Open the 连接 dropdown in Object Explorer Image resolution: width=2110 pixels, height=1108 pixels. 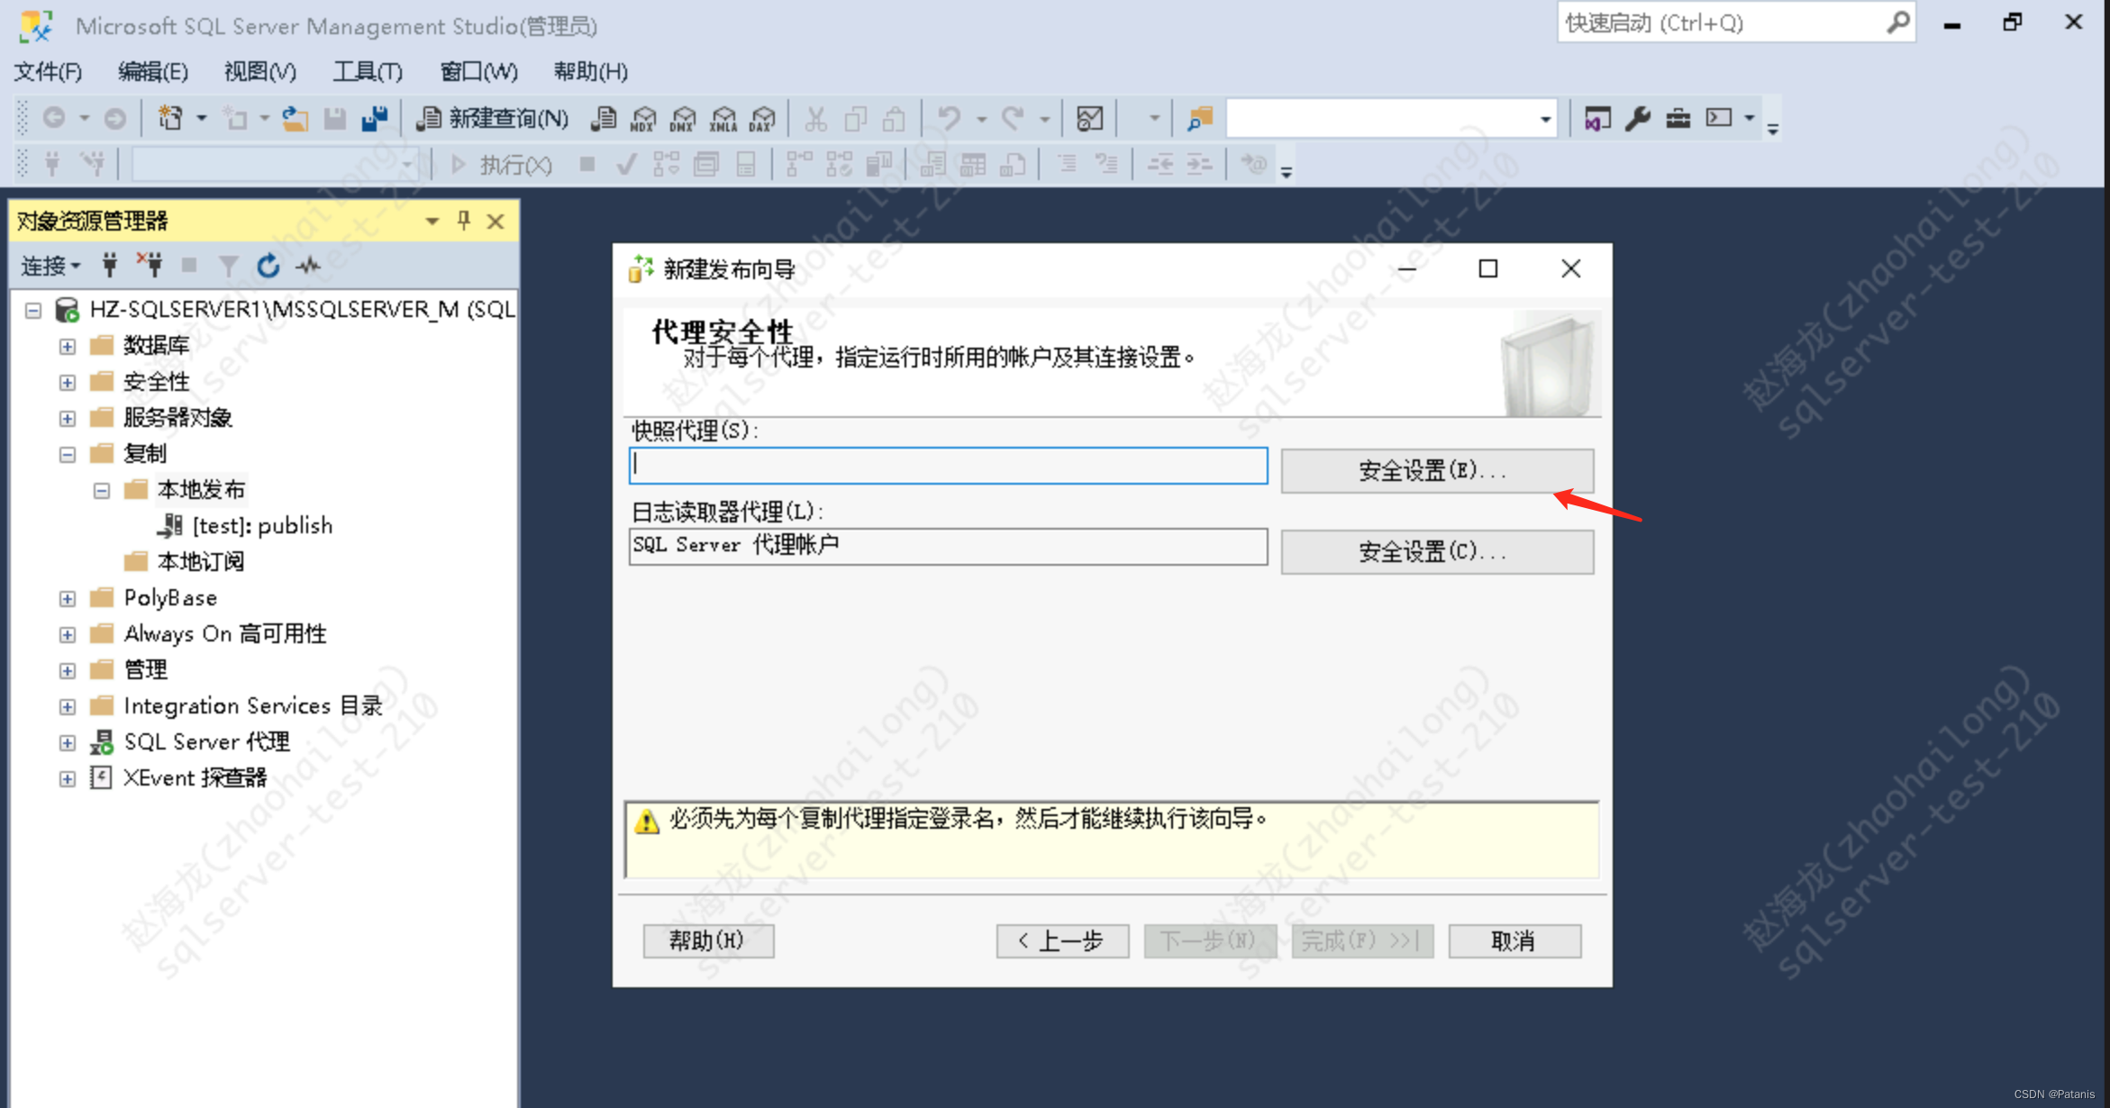[51, 266]
